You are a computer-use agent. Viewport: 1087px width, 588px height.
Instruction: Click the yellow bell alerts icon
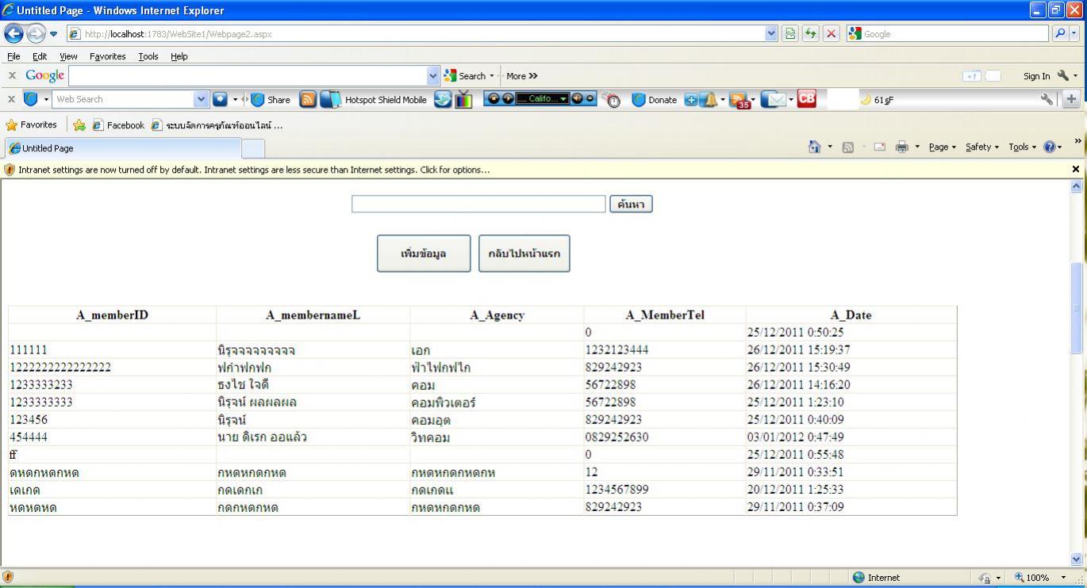pos(709,100)
